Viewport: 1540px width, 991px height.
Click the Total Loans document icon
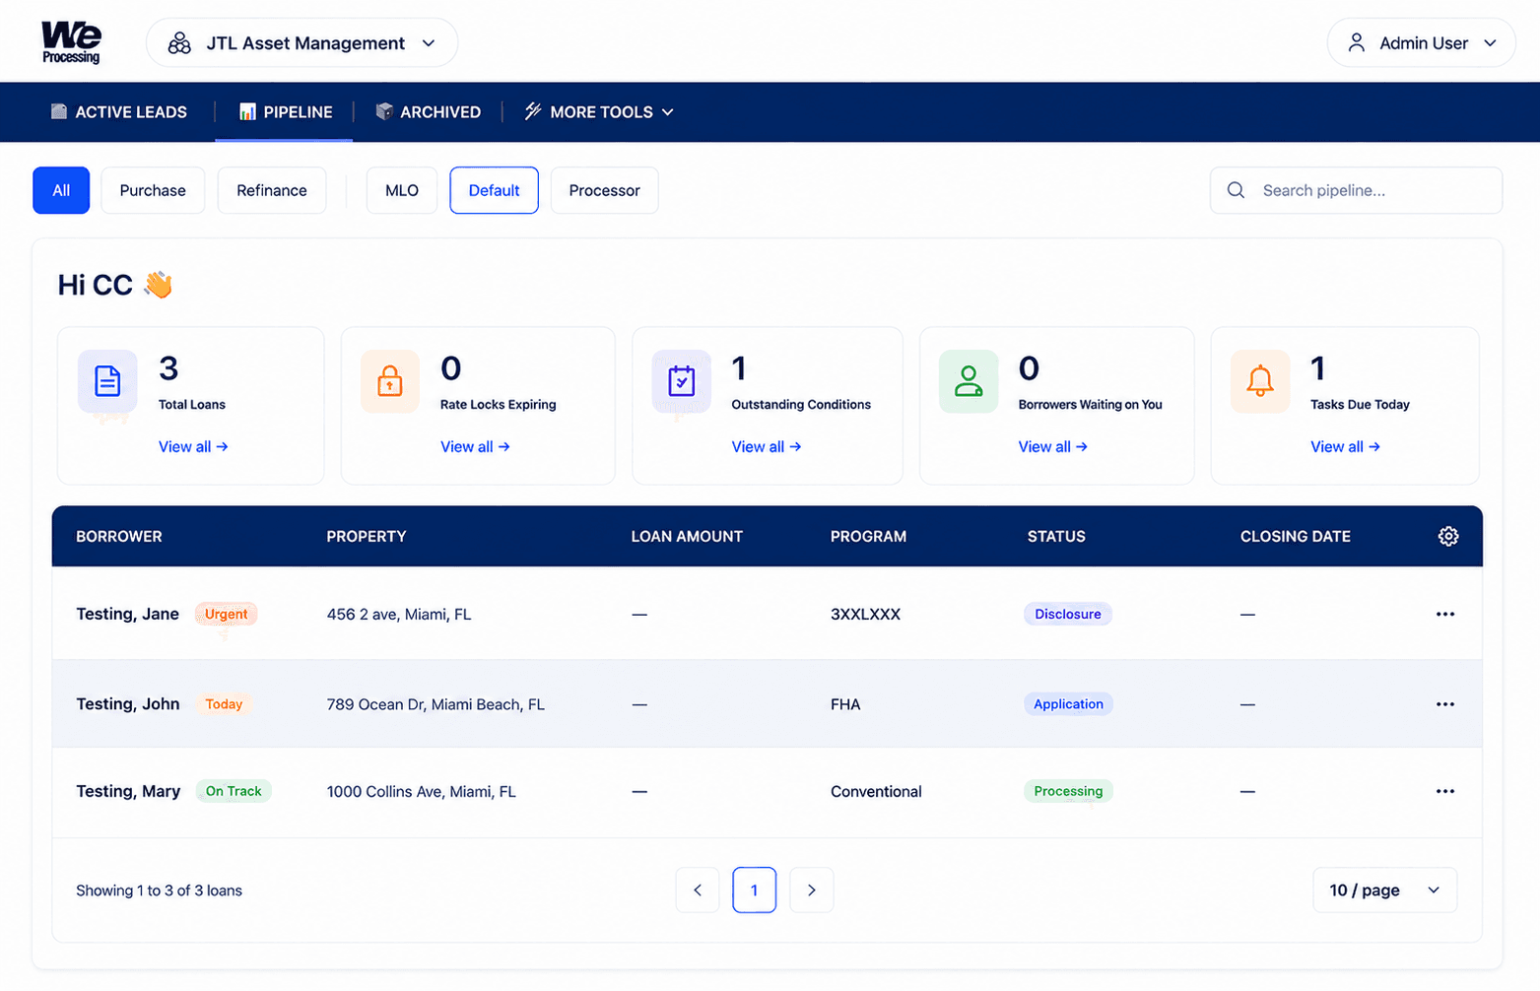click(x=107, y=380)
